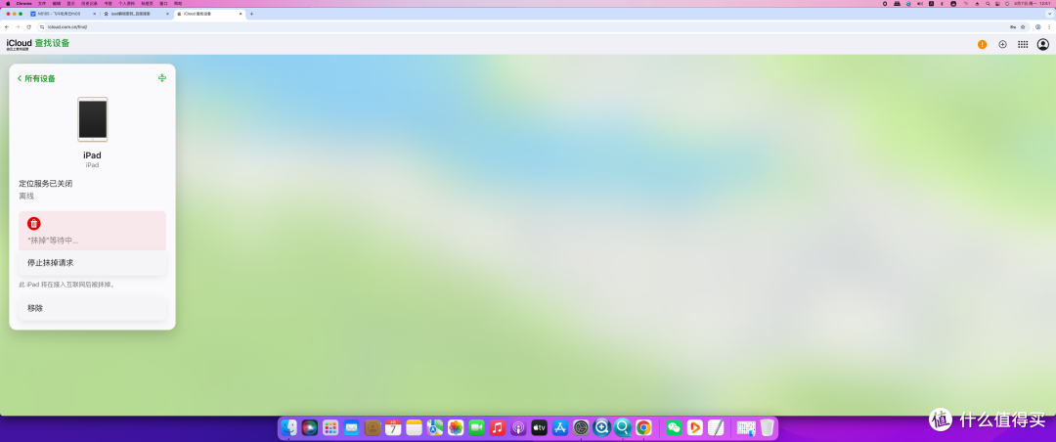Expand the tab search dropdown arrow
The image size is (1056, 442).
coord(1048,14)
